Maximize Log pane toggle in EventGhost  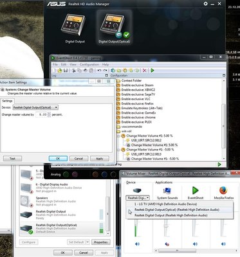pos(107,75)
